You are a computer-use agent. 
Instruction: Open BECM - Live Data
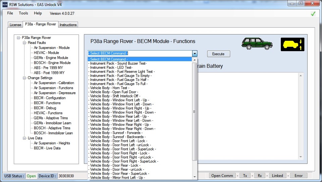(x=47, y=148)
